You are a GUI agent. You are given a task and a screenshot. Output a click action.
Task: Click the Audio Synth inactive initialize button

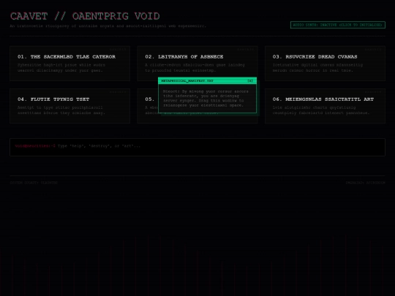(337, 25)
